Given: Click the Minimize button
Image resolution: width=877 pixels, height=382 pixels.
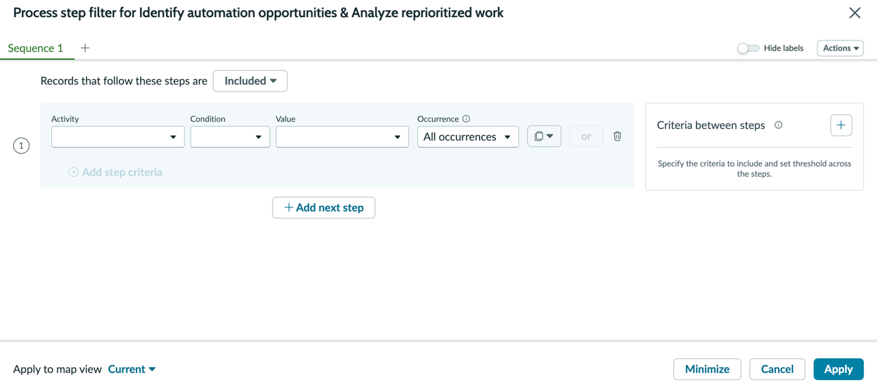Looking at the screenshot, I should click(x=707, y=369).
